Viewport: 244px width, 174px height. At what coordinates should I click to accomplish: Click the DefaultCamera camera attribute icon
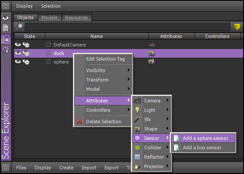[151, 45]
